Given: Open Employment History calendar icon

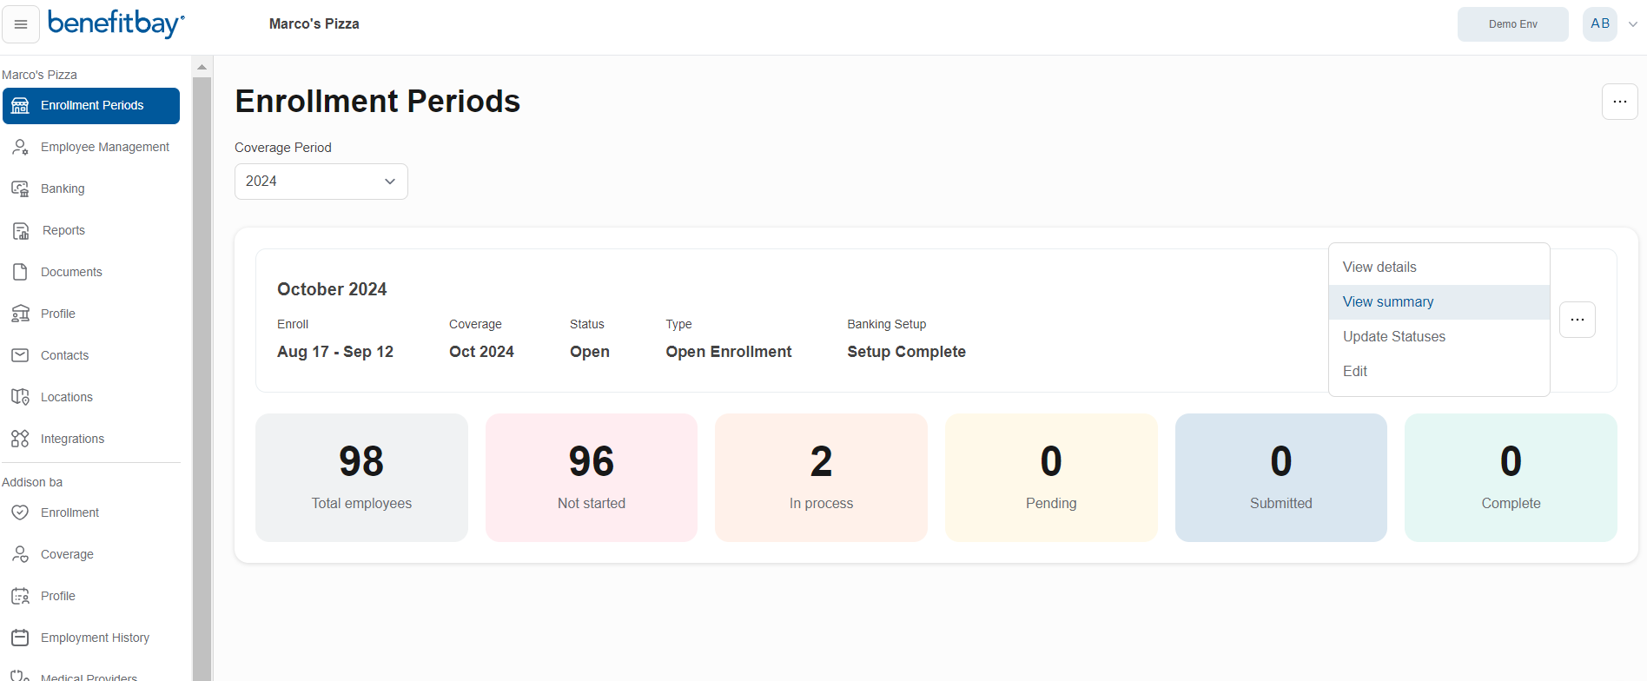Looking at the screenshot, I should click(x=20, y=638).
